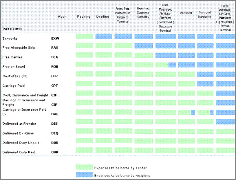This screenshot has width=236, height=180.
Task: Click the blue recipient expenses legend swatch
Action: pyautogui.click(x=84, y=175)
